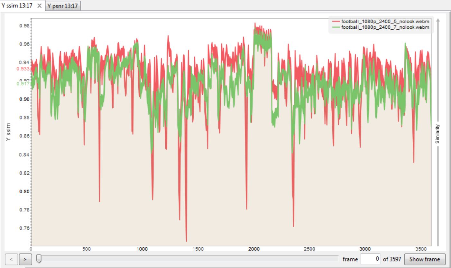451x268 pixels.
Task: Click the 0.76 y-axis label
Action: tap(25, 228)
